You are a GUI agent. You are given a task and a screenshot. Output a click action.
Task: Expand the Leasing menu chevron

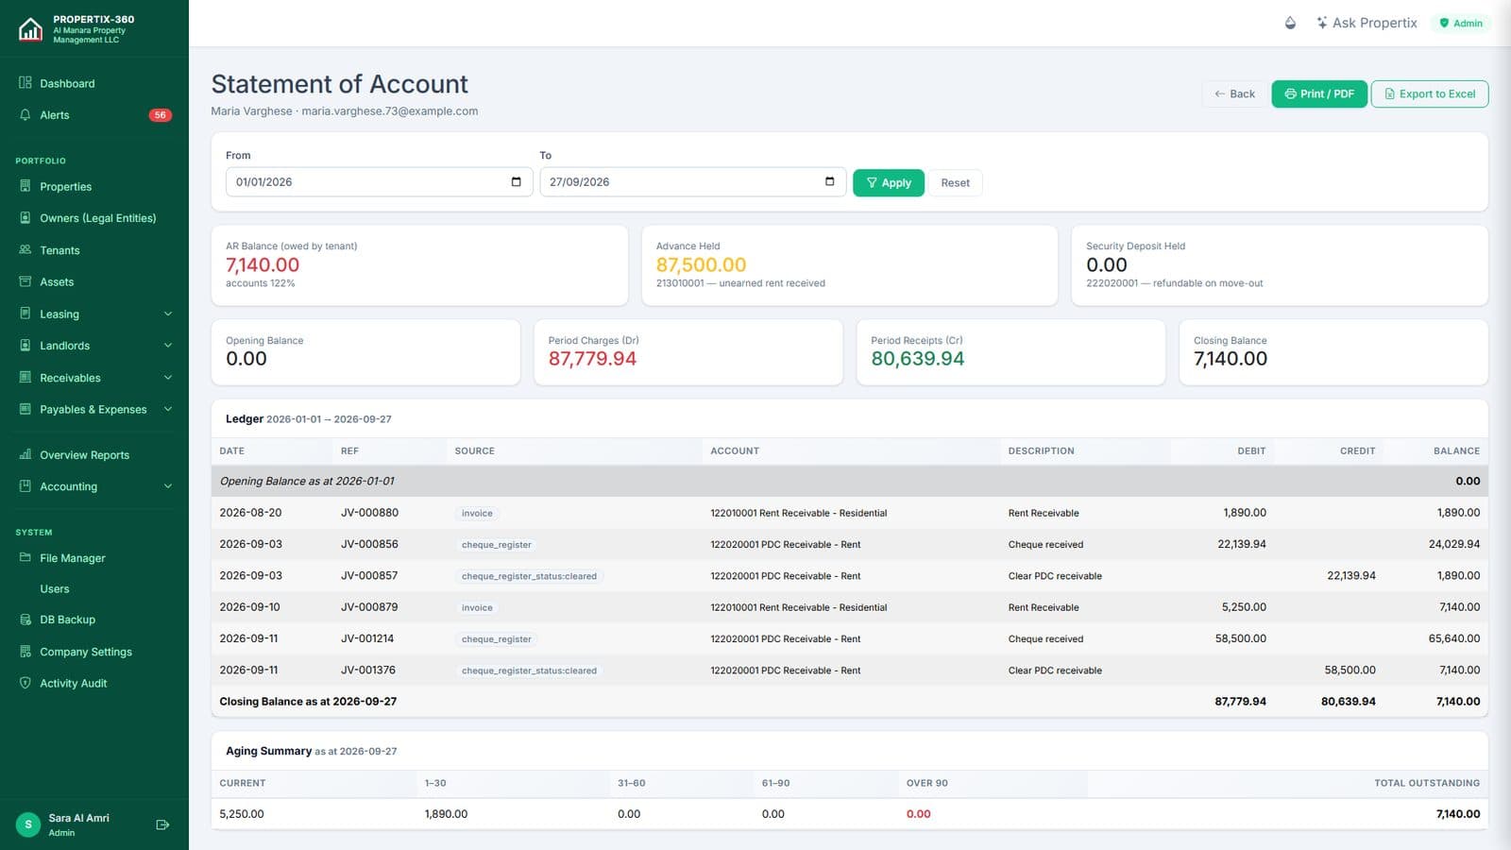pos(168,314)
